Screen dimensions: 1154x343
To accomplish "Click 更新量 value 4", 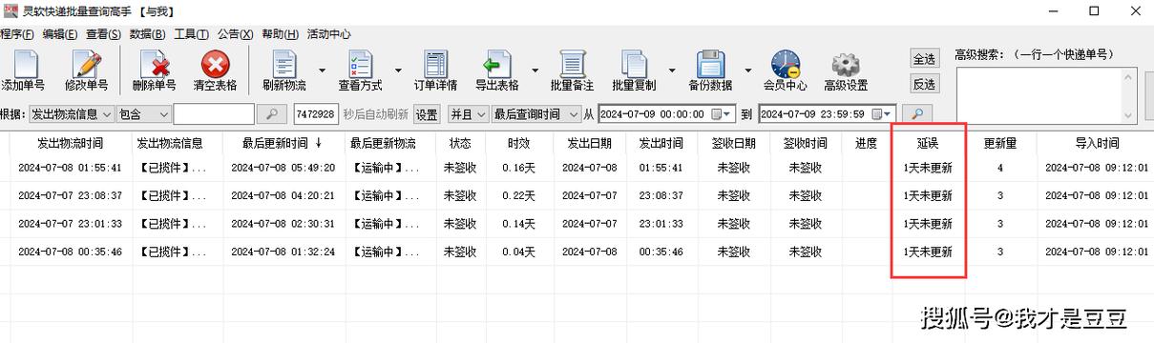I will 1000,168.
